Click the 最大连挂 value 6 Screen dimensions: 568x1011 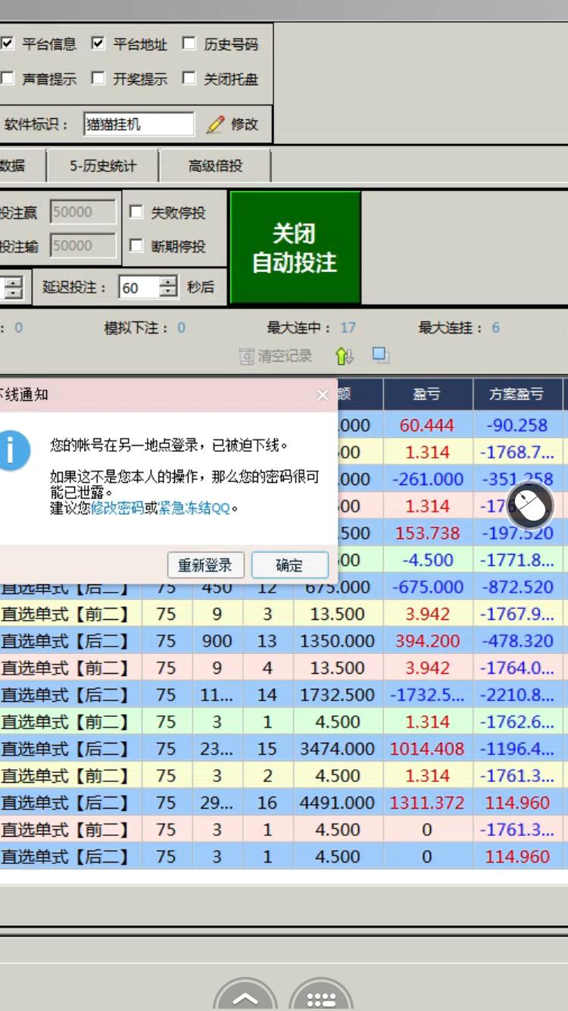pos(496,328)
